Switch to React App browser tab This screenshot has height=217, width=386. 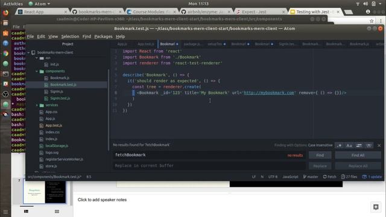point(42,12)
